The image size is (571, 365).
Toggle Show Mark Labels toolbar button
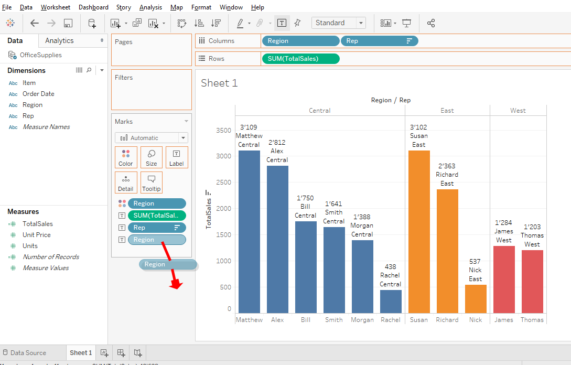[x=282, y=23]
